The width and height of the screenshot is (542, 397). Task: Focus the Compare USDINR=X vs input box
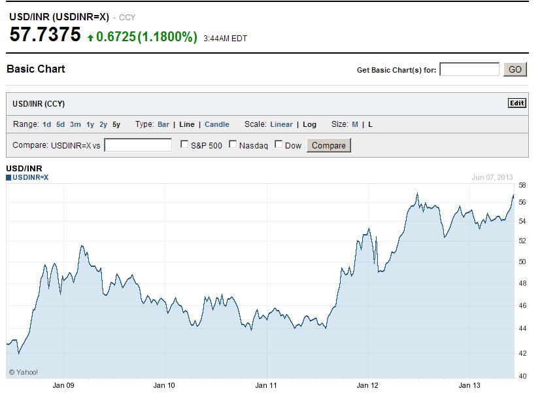click(x=138, y=145)
